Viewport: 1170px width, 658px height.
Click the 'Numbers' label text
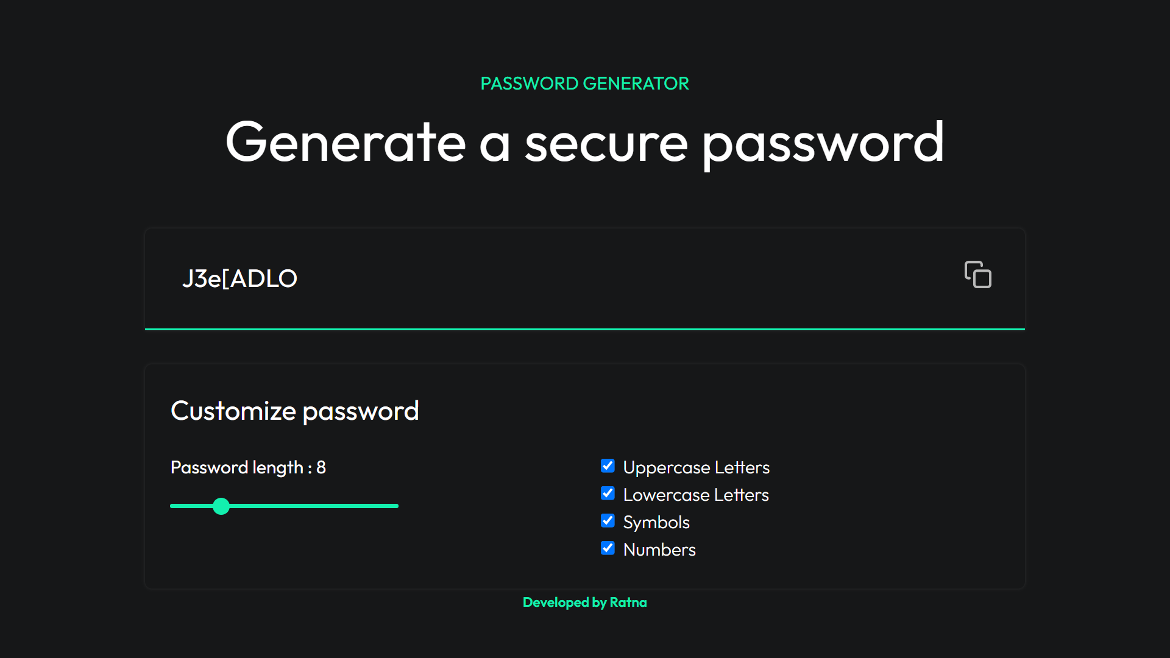pyautogui.click(x=659, y=550)
